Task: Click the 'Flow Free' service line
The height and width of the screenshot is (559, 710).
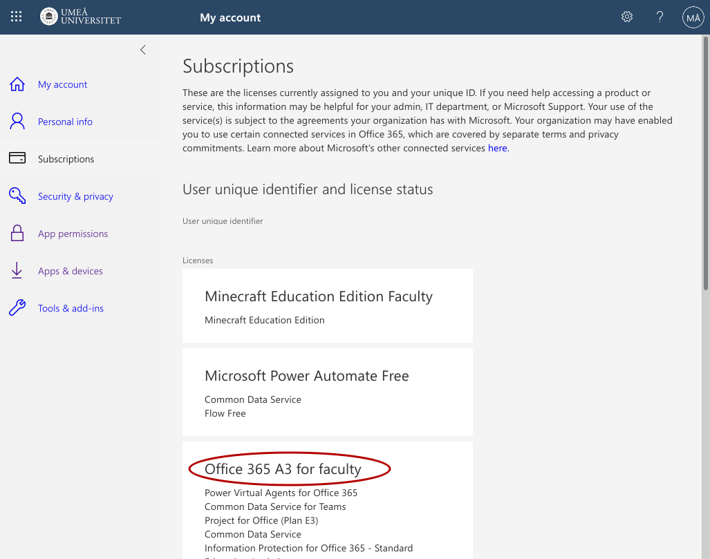Action: tap(225, 413)
